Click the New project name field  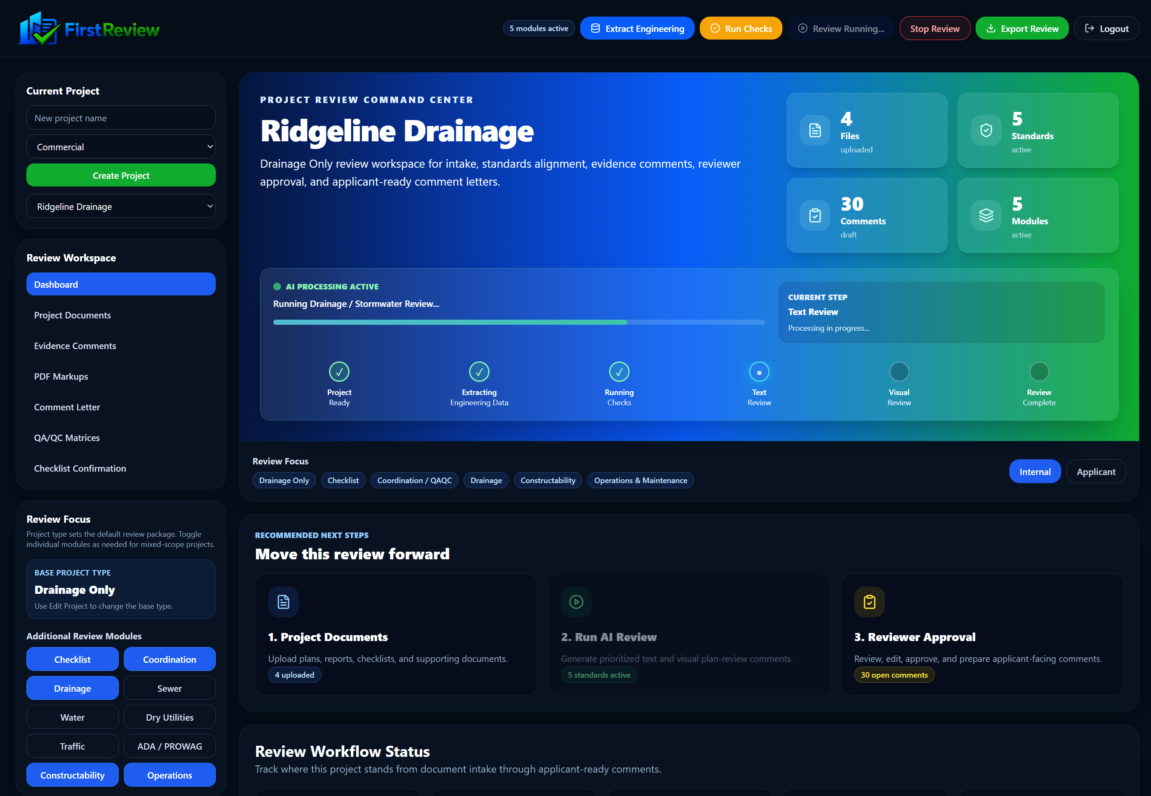point(121,118)
